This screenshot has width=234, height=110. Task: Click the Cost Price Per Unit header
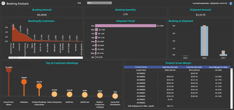point(194,67)
